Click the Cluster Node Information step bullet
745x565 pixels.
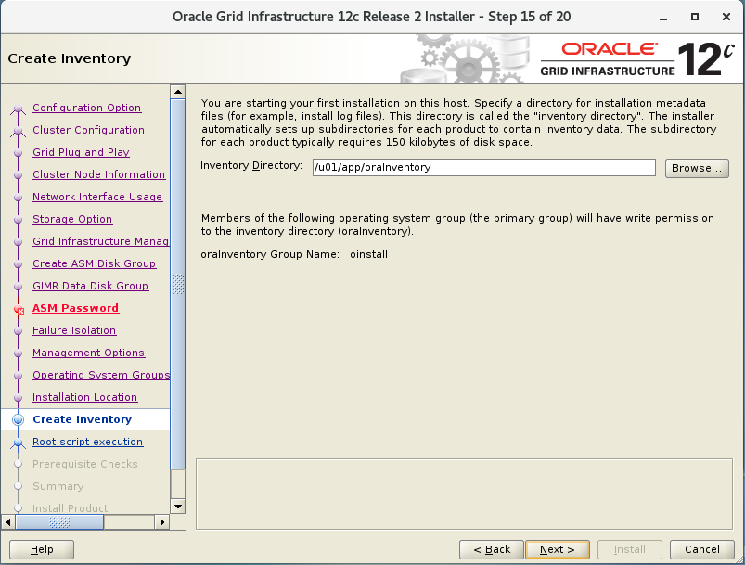coord(18,174)
